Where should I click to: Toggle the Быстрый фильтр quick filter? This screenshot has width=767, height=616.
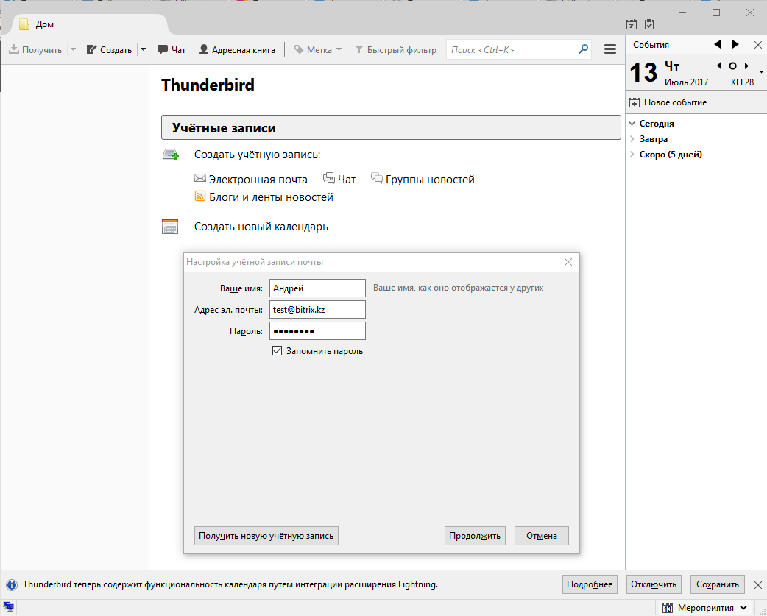coord(395,50)
